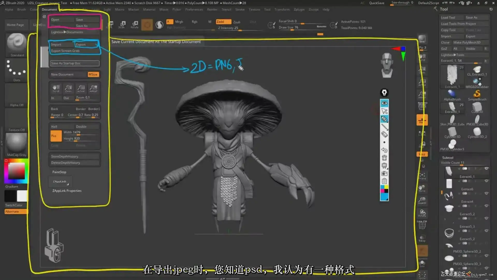Open the Zplugin menu
Screen dimensions: 497x280
[x=299, y=9]
